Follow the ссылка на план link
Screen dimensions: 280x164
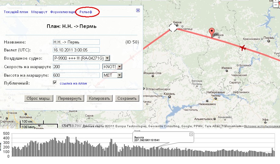(x=73, y=83)
